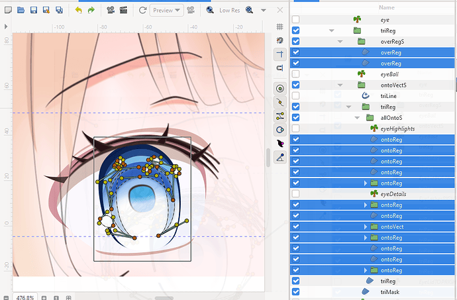Enable the eyeHighlights layer checkbox
This screenshot has width=457, height=300.
tap(295, 128)
